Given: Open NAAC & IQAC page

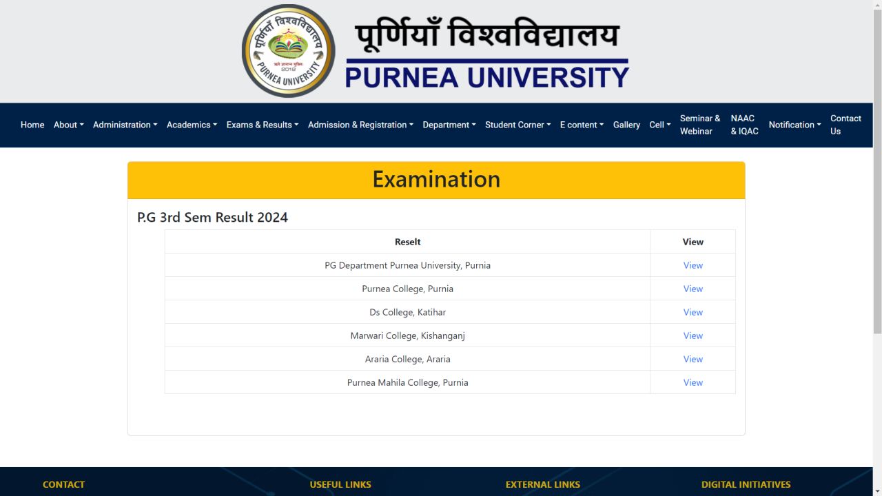Looking at the screenshot, I should pos(745,125).
